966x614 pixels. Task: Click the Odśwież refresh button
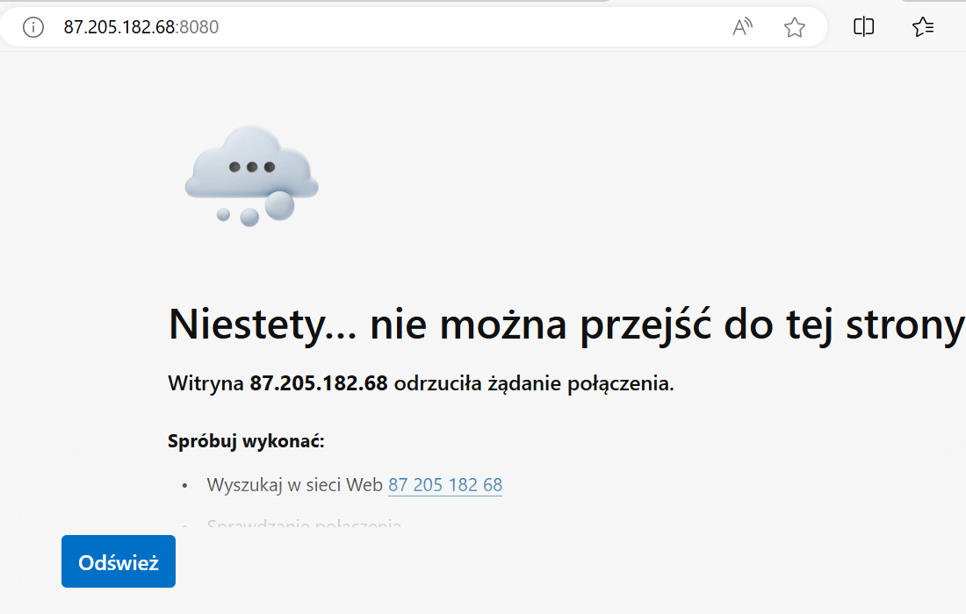(119, 561)
